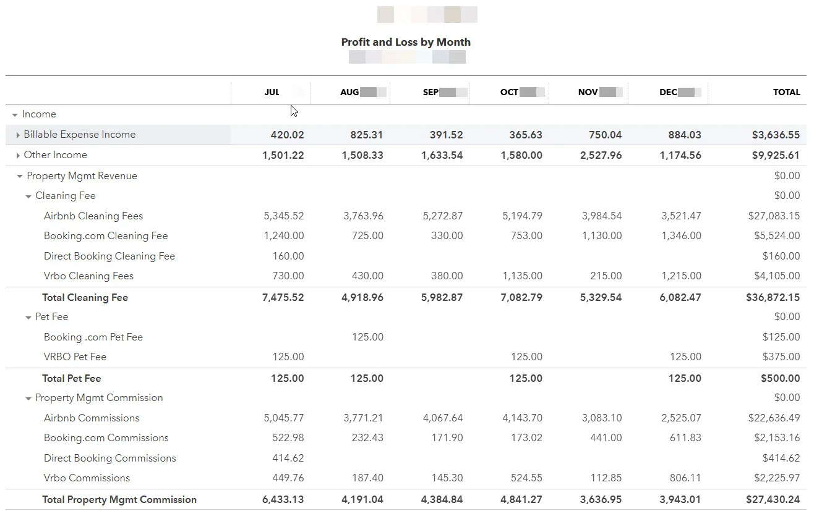
Task: Open the Airbnb Cleaning Fees total $27,083.15
Action: 774,216
